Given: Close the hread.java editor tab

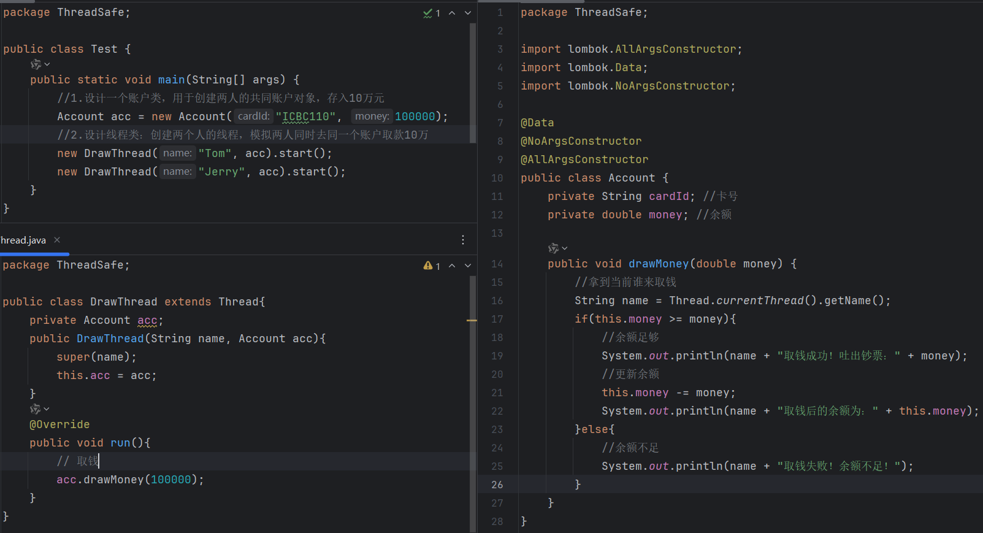Looking at the screenshot, I should click(x=57, y=240).
